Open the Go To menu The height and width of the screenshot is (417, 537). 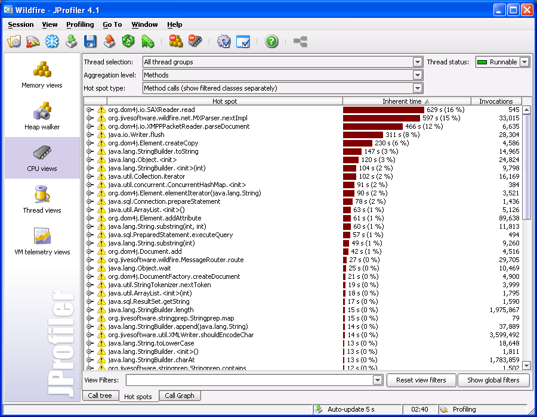click(112, 24)
